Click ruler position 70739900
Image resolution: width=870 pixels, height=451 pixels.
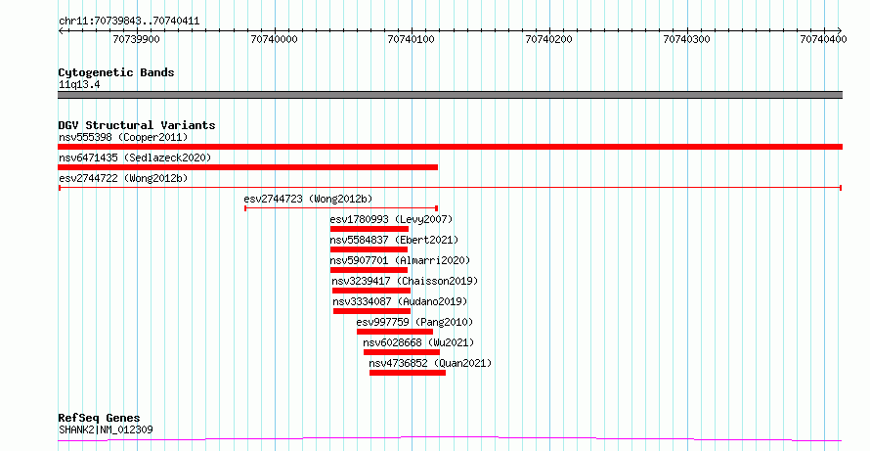tap(137, 39)
